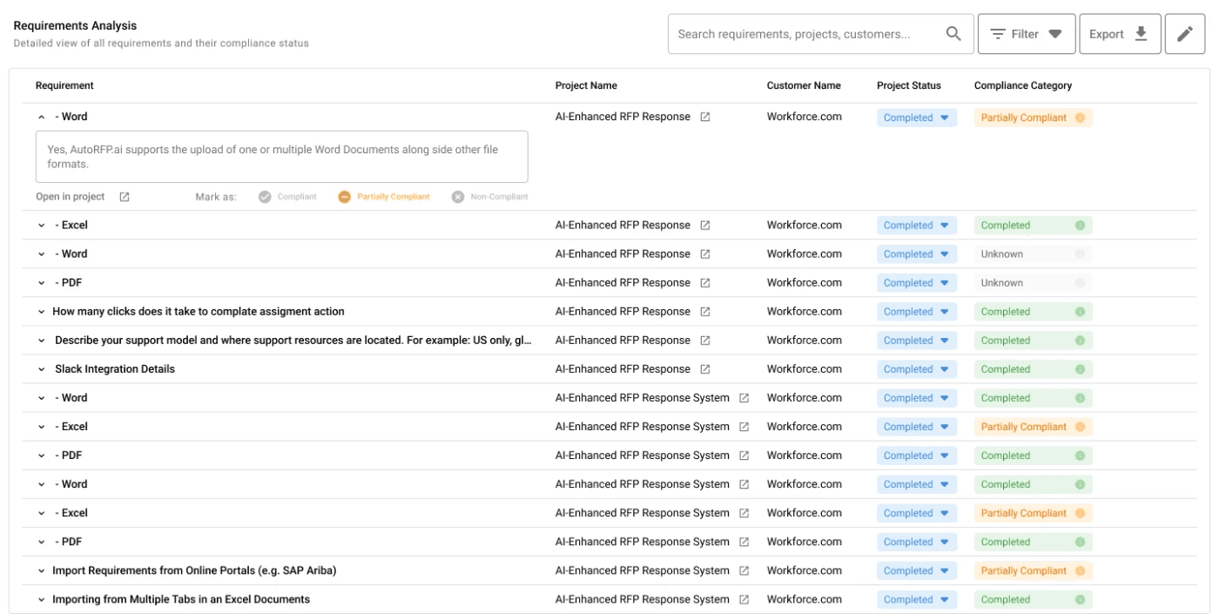This screenshot has height=614, width=1219.
Task: Click the 'Requirements Analysis' heading
Action: click(75, 26)
